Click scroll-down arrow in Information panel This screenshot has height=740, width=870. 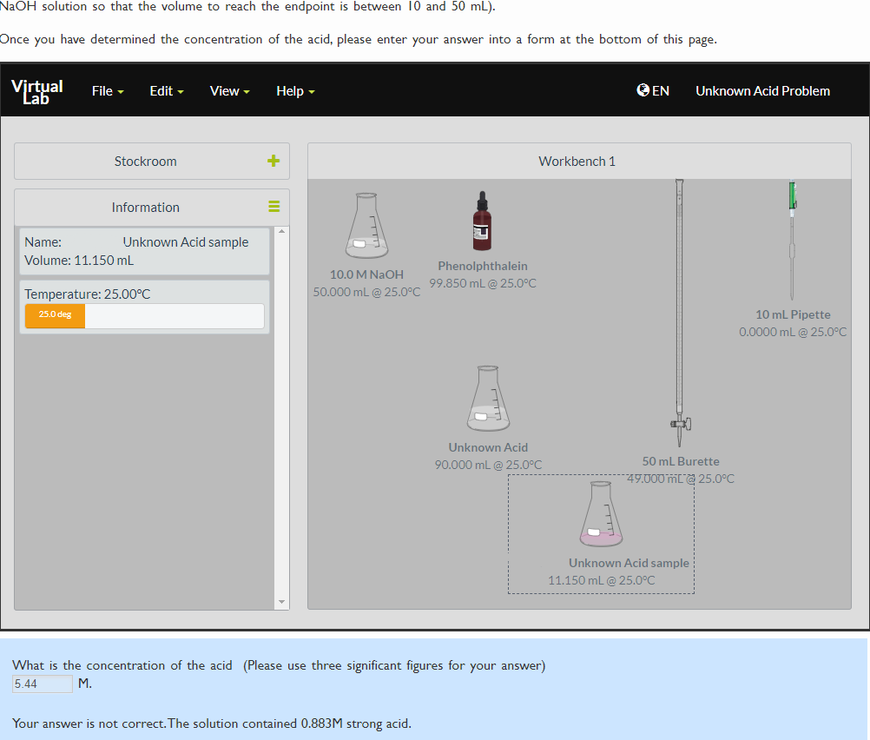pyautogui.click(x=282, y=602)
